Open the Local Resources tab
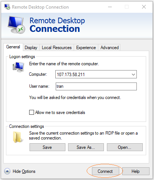The width and height of the screenshot is (154, 180). click(x=57, y=48)
